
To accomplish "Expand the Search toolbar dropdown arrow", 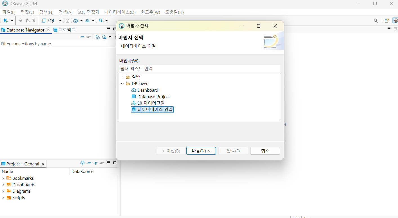I will tap(106, 21).
